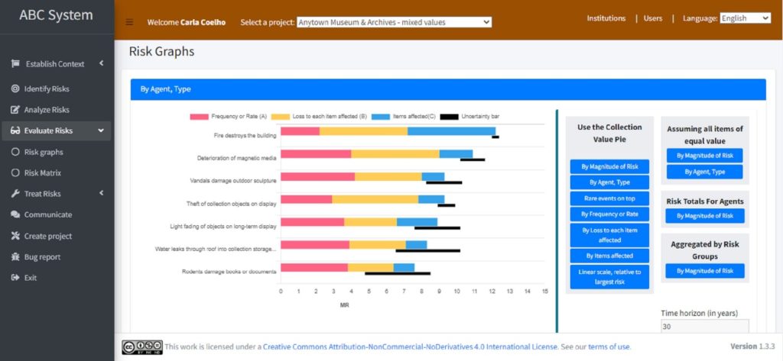
Task: Open the terms of use link
Action: click(x=609, y=347)
